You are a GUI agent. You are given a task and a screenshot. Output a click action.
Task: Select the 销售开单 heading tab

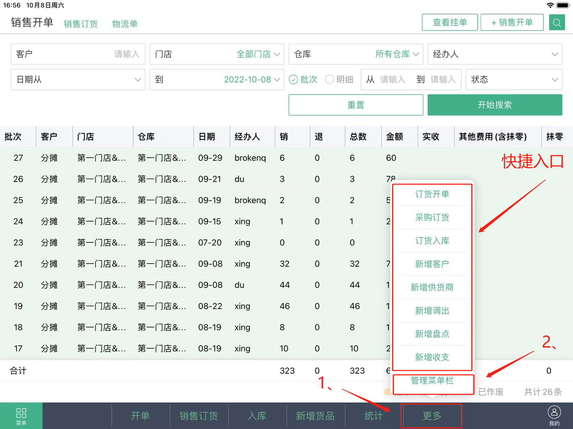(x=32, y=22)
